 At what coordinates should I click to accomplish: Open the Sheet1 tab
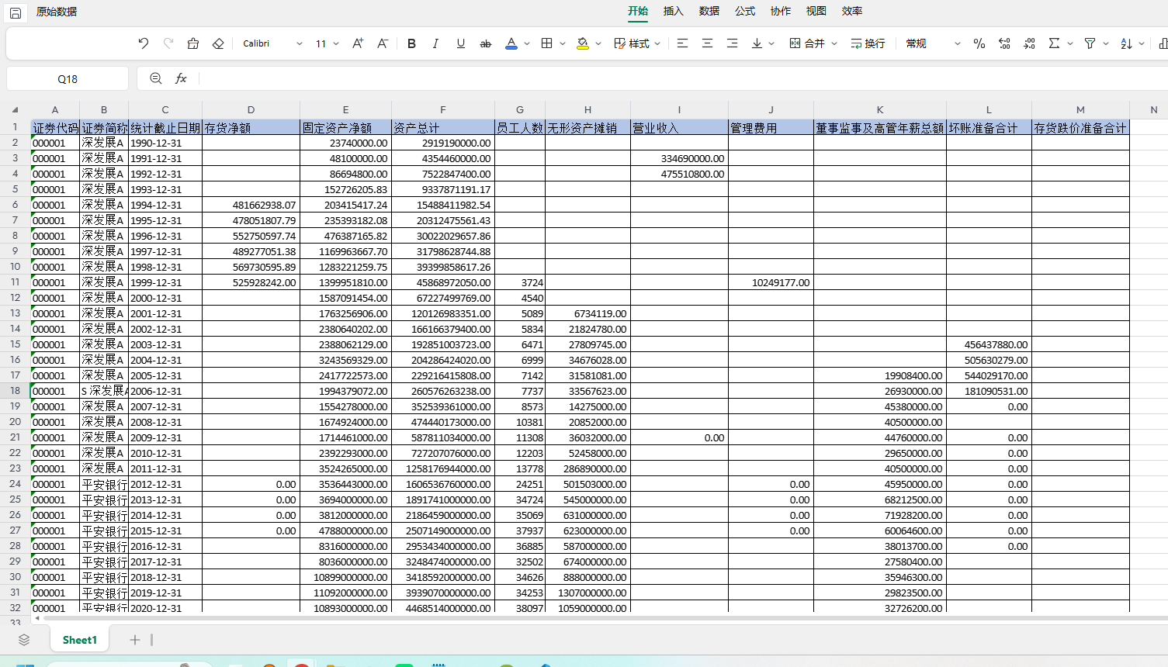[x=79, y=640]
